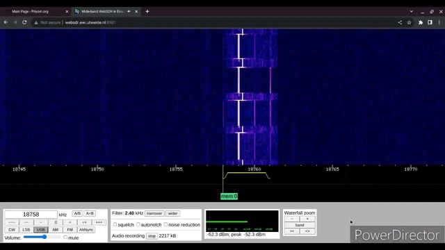Step frequency up with '++' button
This screenshot has width=445, height=250.
click(x=85, y=222)
